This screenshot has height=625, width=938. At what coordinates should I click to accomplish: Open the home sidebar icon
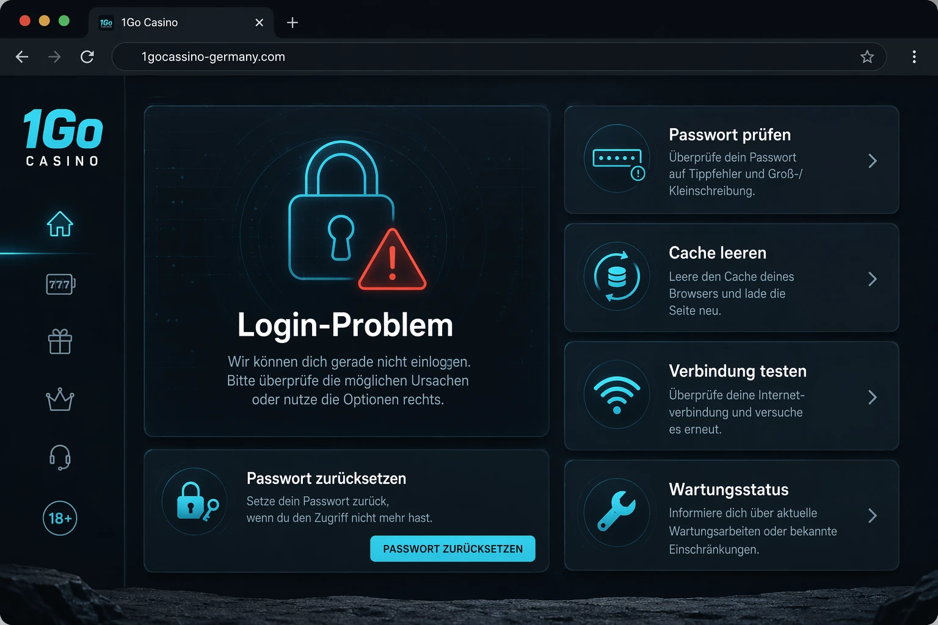pos(60,224)
